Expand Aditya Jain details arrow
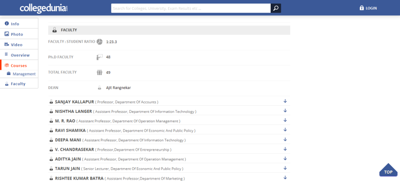 [285, 158]
